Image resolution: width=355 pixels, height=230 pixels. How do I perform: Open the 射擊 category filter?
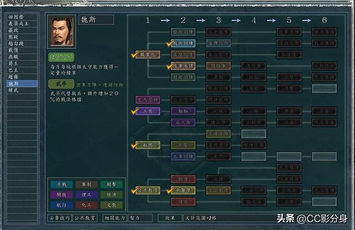(111, 185)
